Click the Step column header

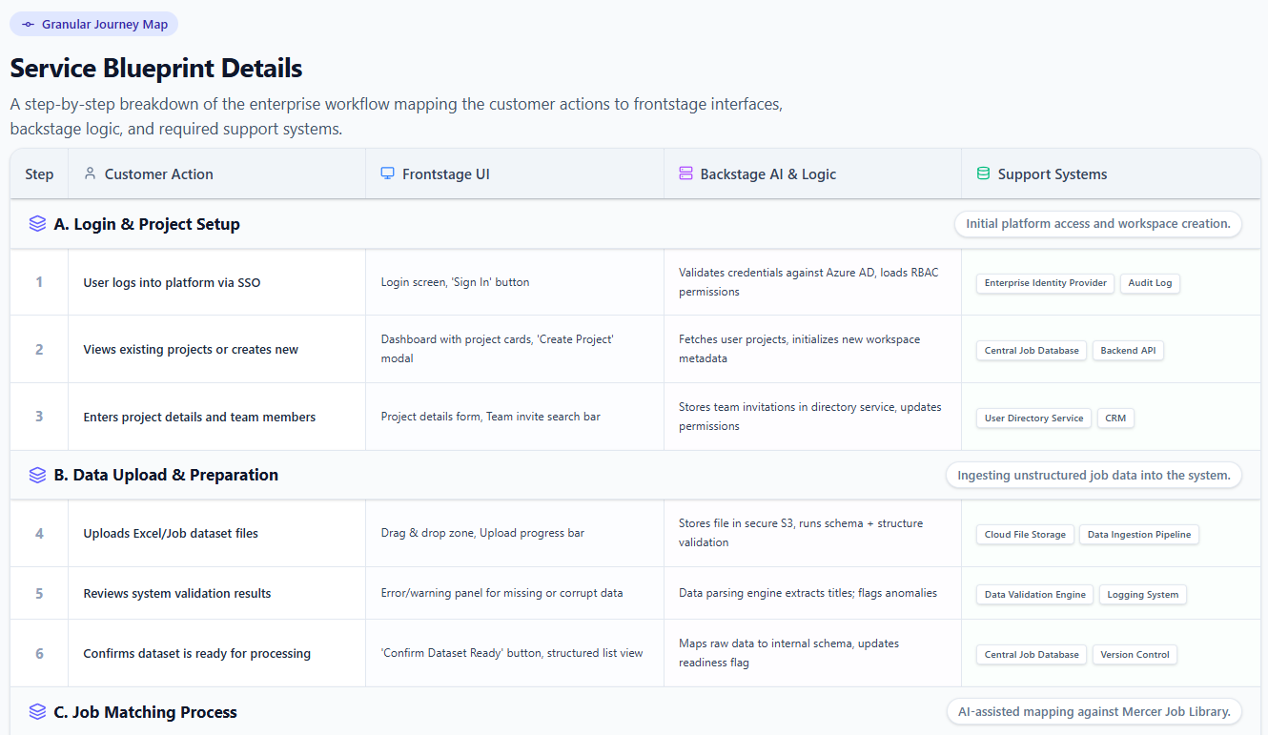pyautogui.click(x=39, y=174)
